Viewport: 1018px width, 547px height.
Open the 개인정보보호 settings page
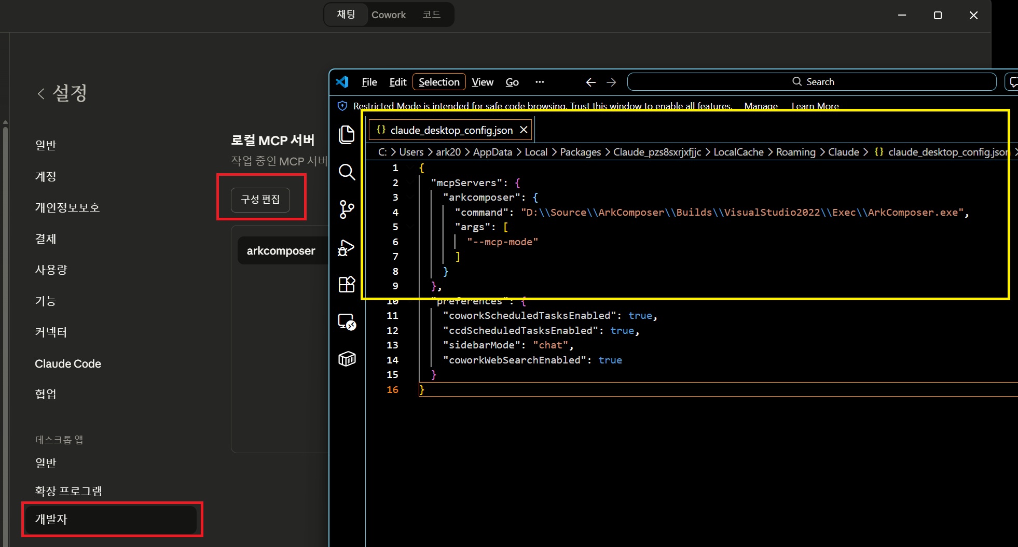(67, 207)
